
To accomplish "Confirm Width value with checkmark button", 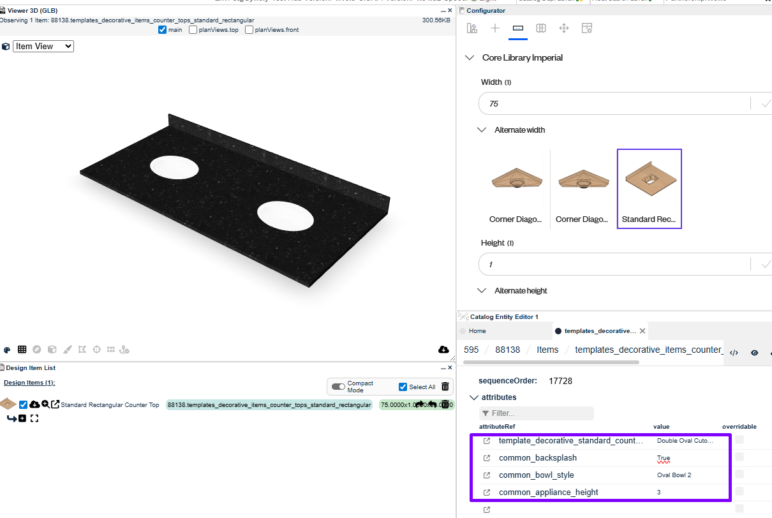I will [766, 104].
